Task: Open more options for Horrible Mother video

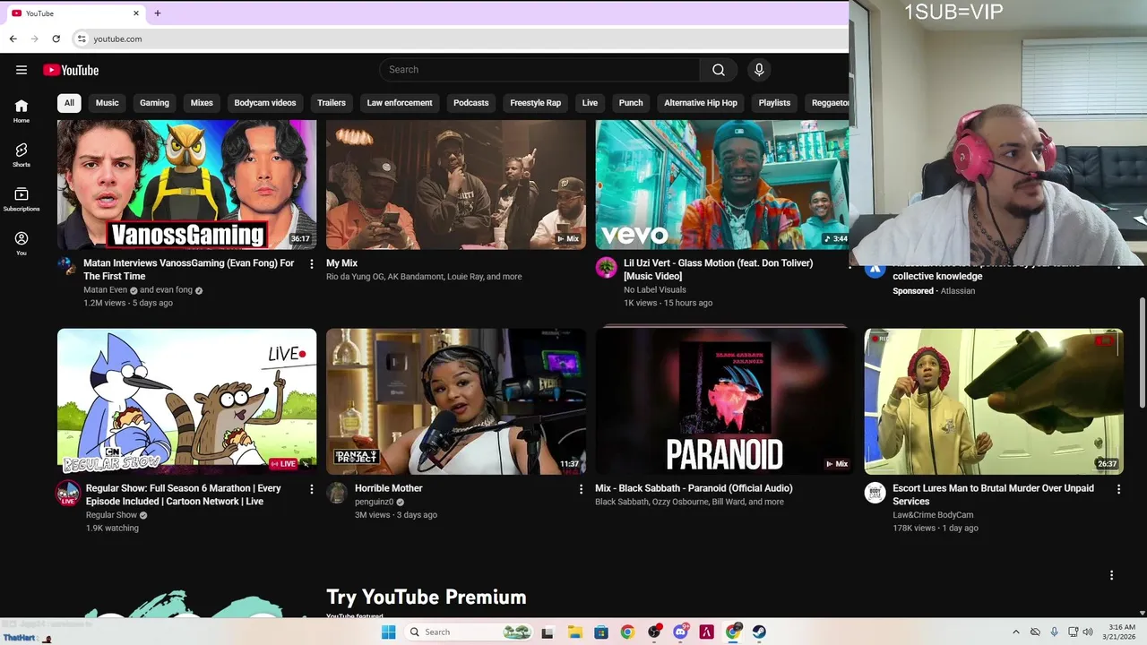Action: tap(581, 489)
